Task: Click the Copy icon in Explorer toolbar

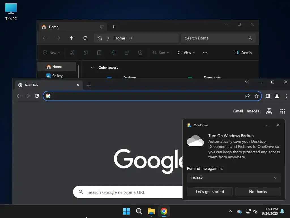Action: (86, 53)
